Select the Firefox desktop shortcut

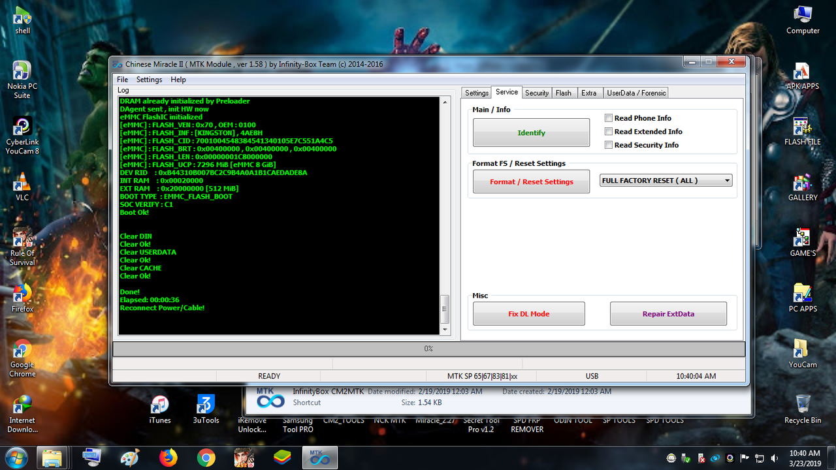tap(22, 298)
